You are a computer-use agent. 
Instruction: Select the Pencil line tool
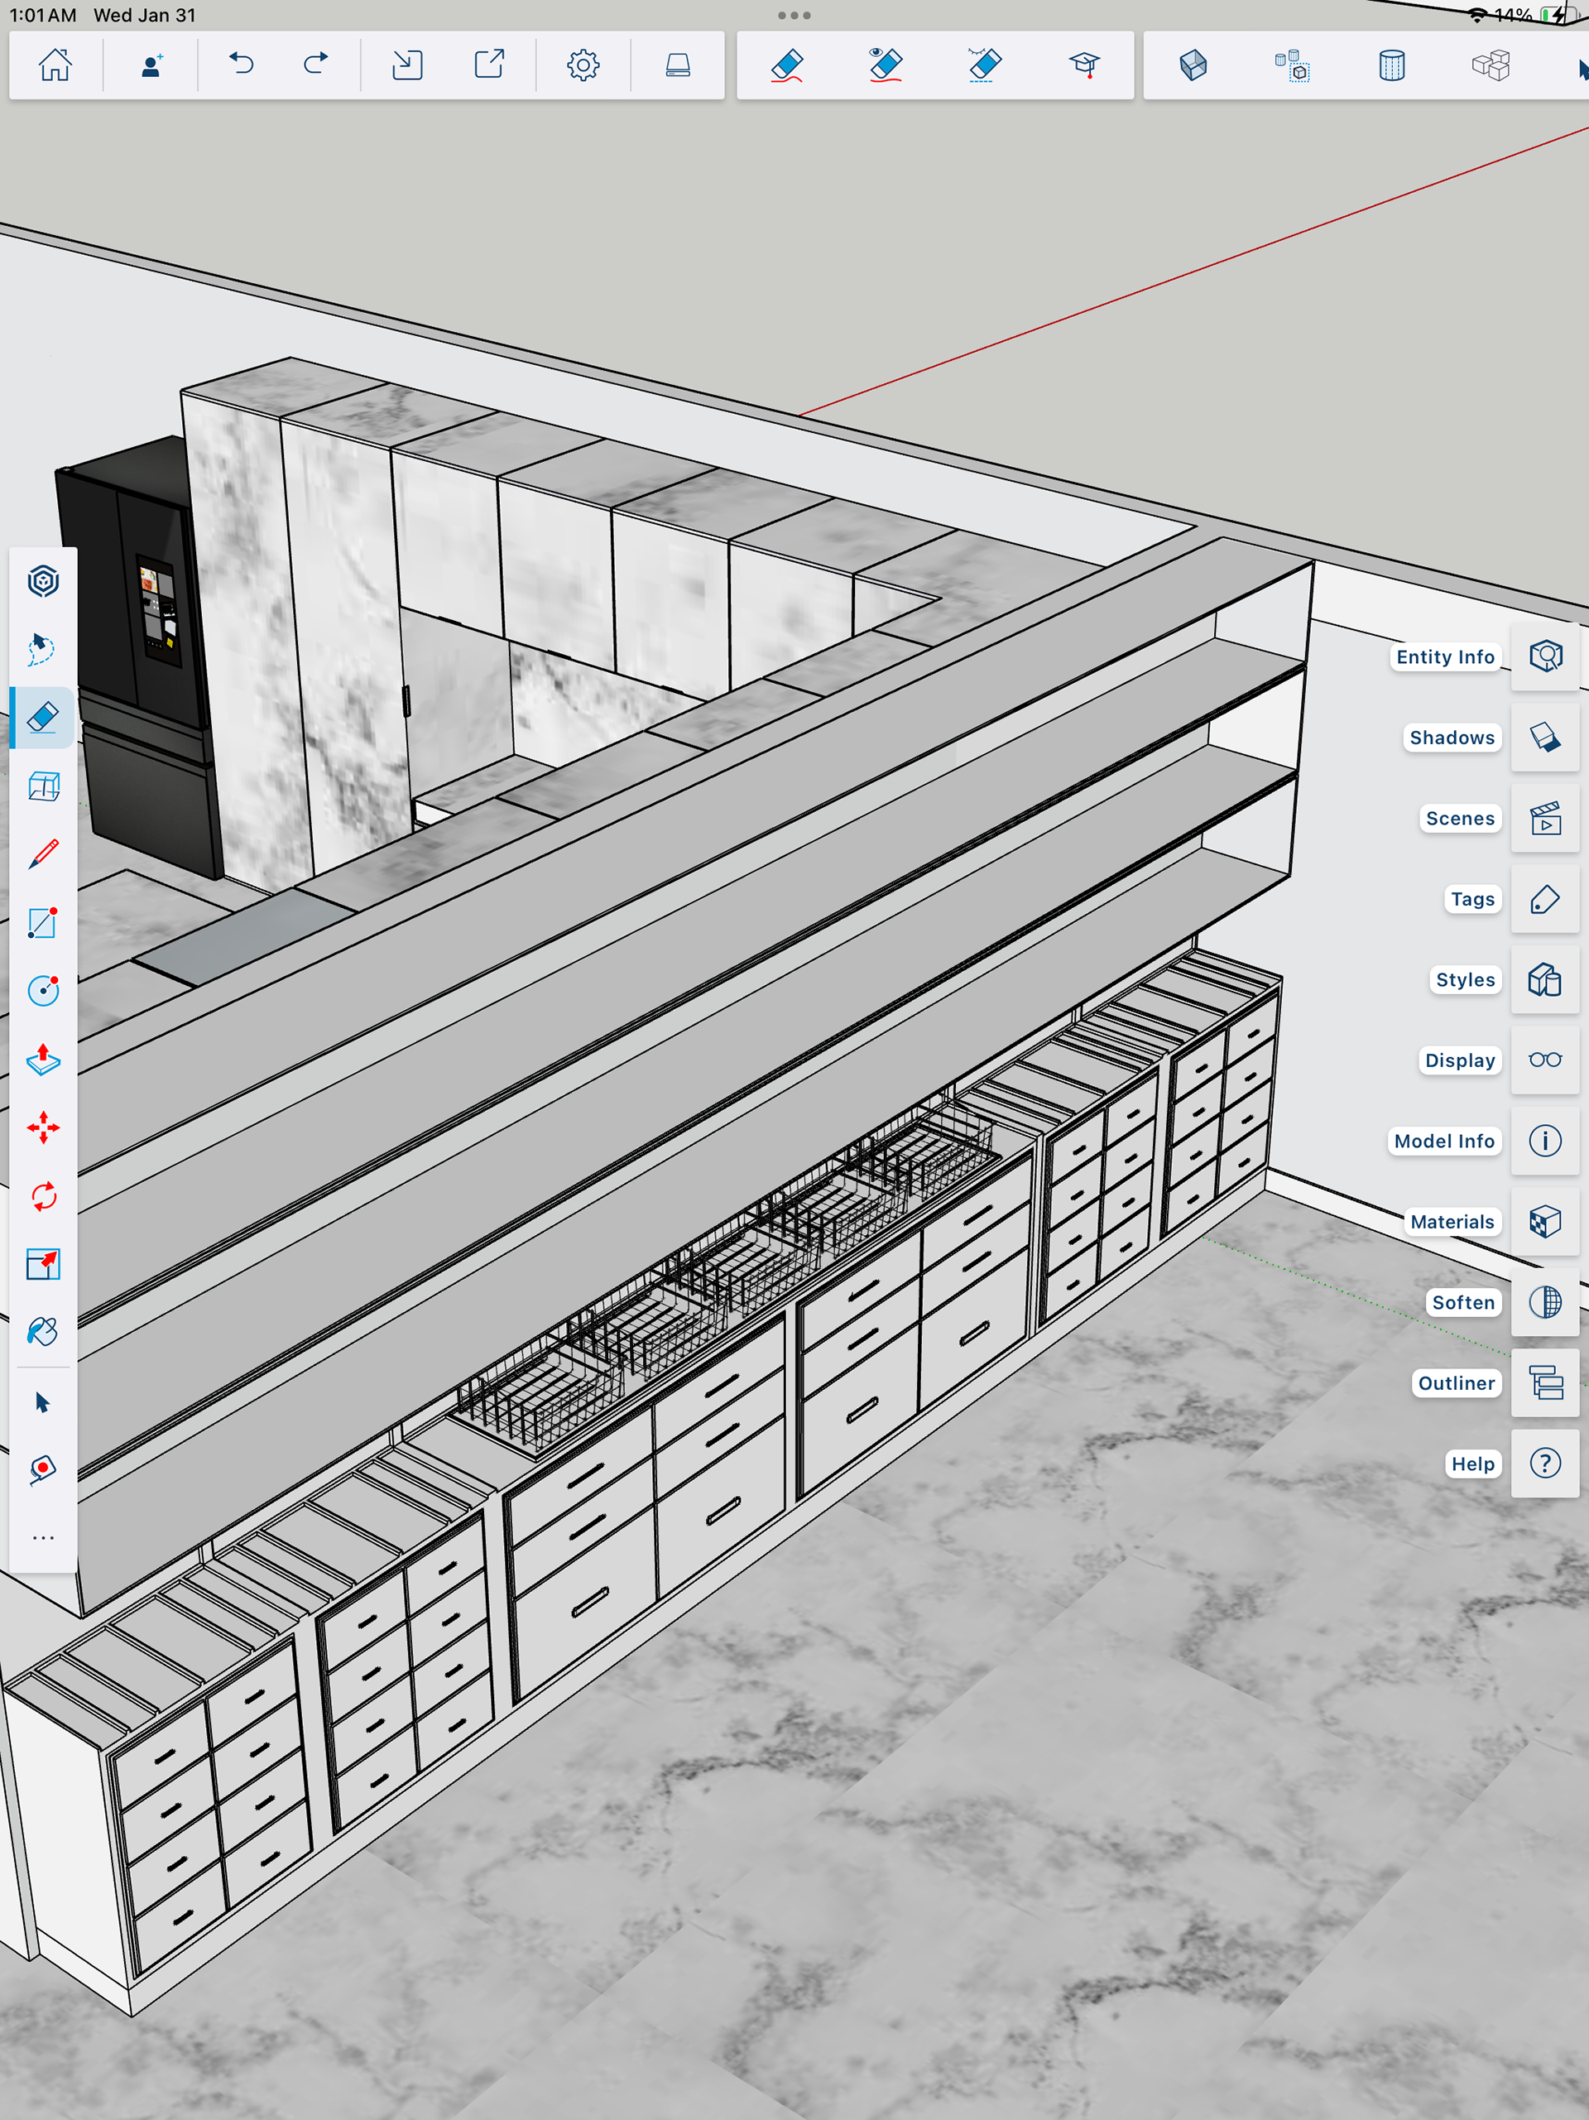[x=43, y=854]
